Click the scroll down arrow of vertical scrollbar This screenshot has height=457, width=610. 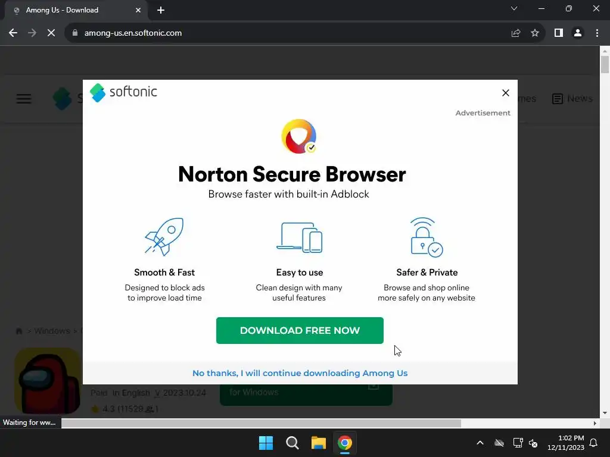pyautogui.click(x=605, y=413)
